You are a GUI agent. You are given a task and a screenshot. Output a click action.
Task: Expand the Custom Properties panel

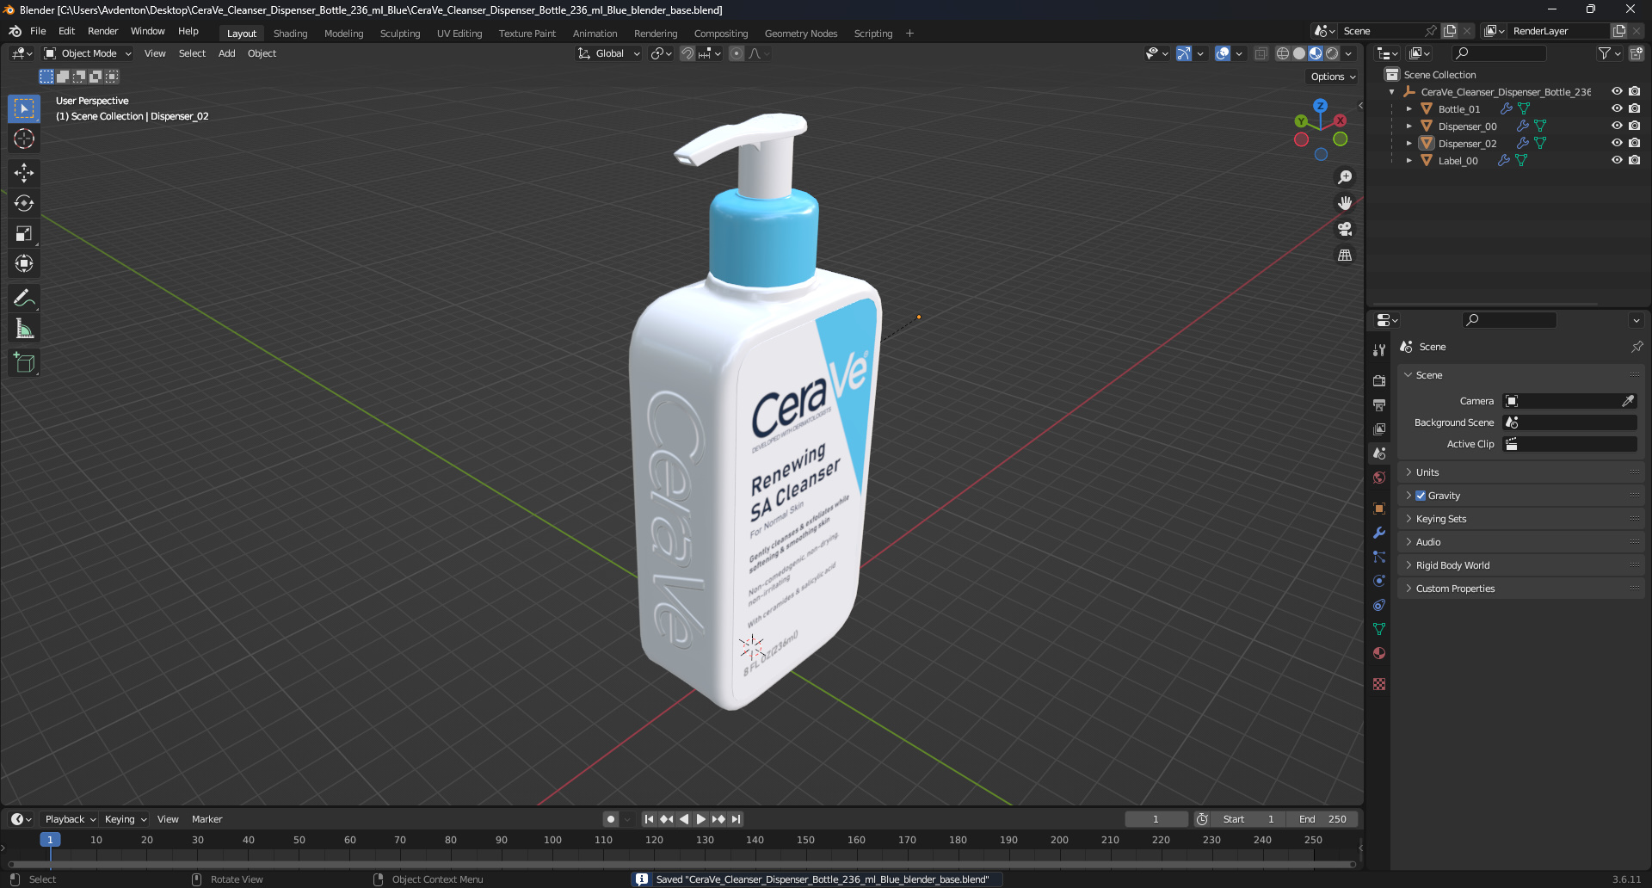coord(1520,589)
